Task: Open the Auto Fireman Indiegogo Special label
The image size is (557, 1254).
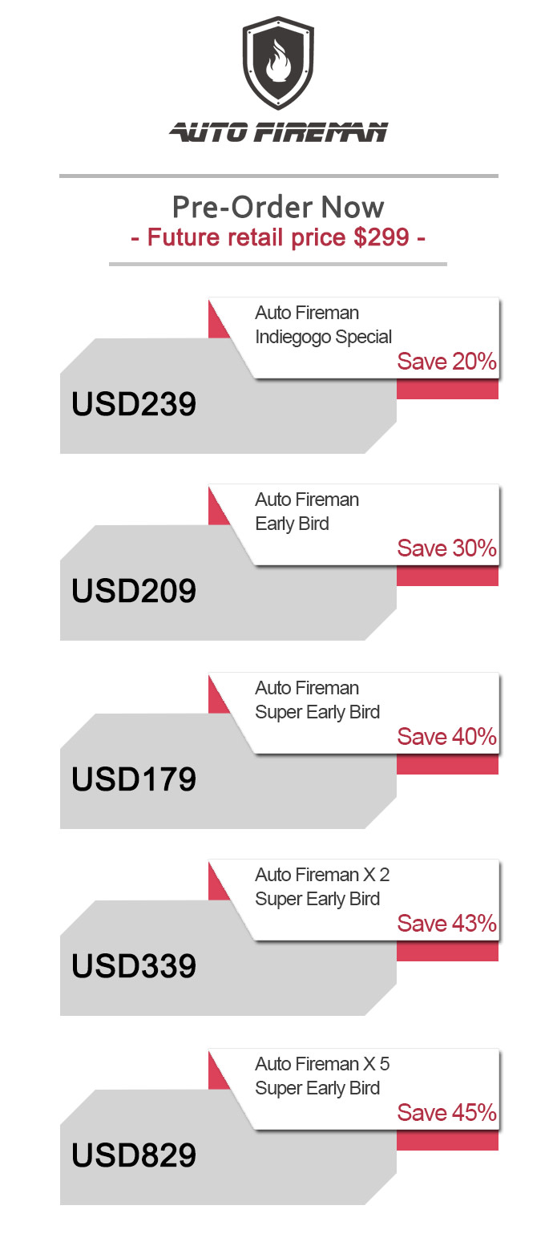Action: [323, 325]
